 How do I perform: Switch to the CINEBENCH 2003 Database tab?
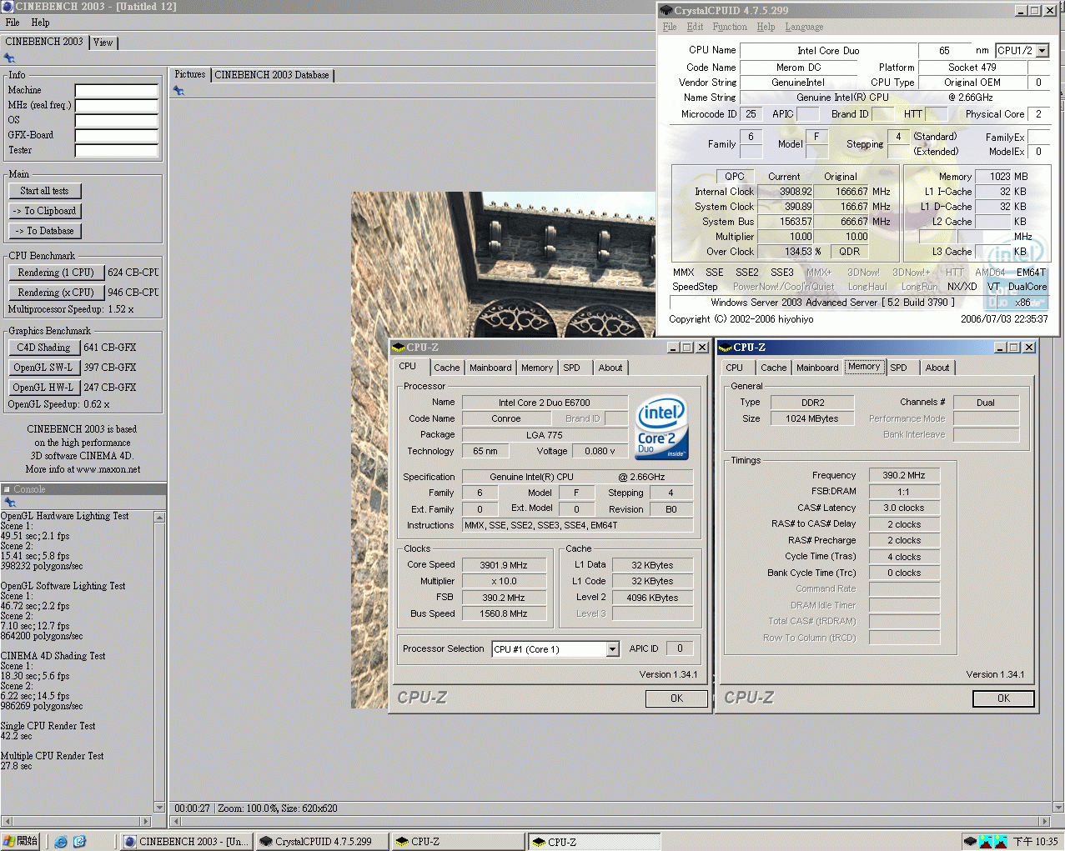tap(272, 75)
